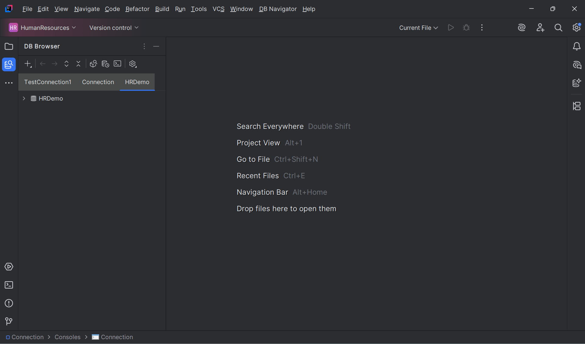
Task: Add a new database connection
Action: pos(27,64)
